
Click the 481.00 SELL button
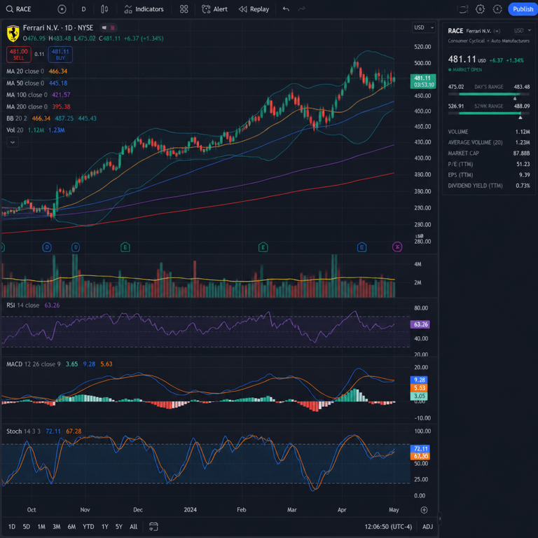tap(19, 55)
